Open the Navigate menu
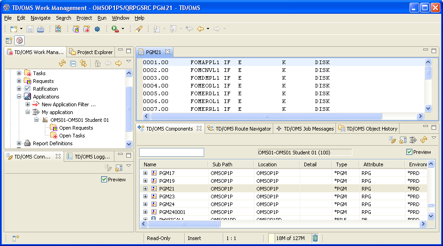 41,18
